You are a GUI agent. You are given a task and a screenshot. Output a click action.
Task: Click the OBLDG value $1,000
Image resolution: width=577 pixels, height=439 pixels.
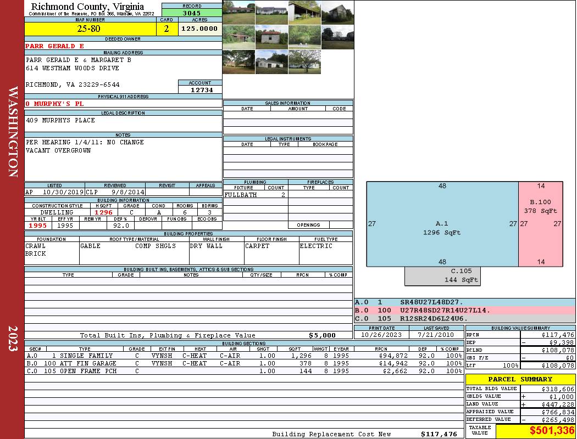(562, 397)
